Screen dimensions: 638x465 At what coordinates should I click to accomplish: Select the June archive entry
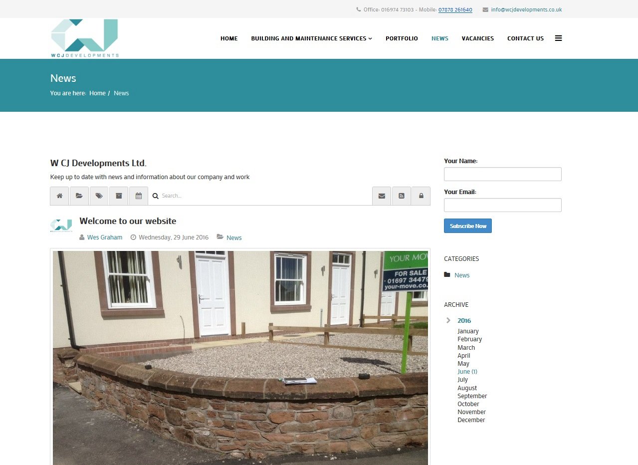click(467, 371)
